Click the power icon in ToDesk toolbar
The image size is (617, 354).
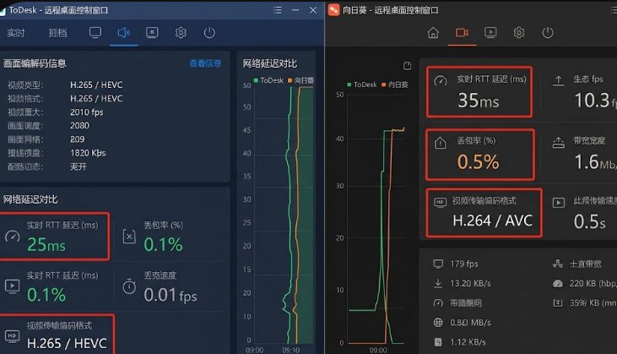pyautogui.click(x=209, y=33)
